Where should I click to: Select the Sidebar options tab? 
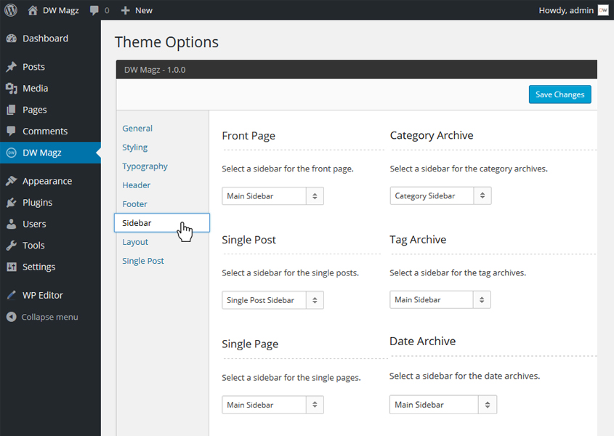pos(162,223)
